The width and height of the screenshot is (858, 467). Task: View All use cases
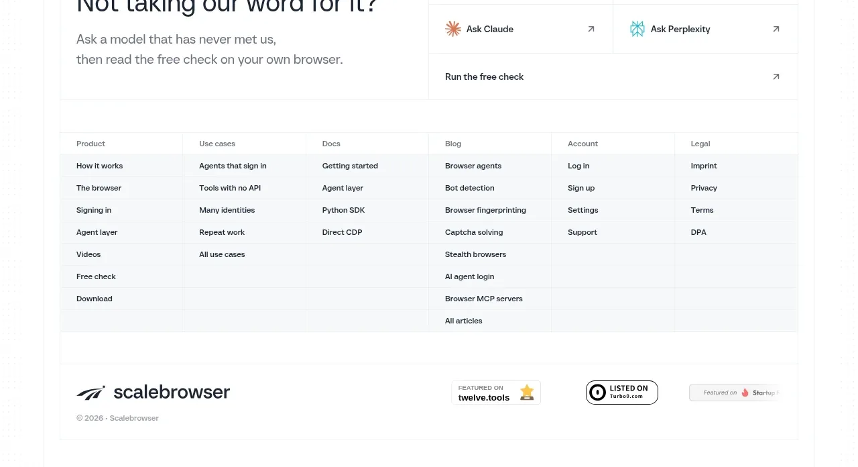click(x=222, y=254)
